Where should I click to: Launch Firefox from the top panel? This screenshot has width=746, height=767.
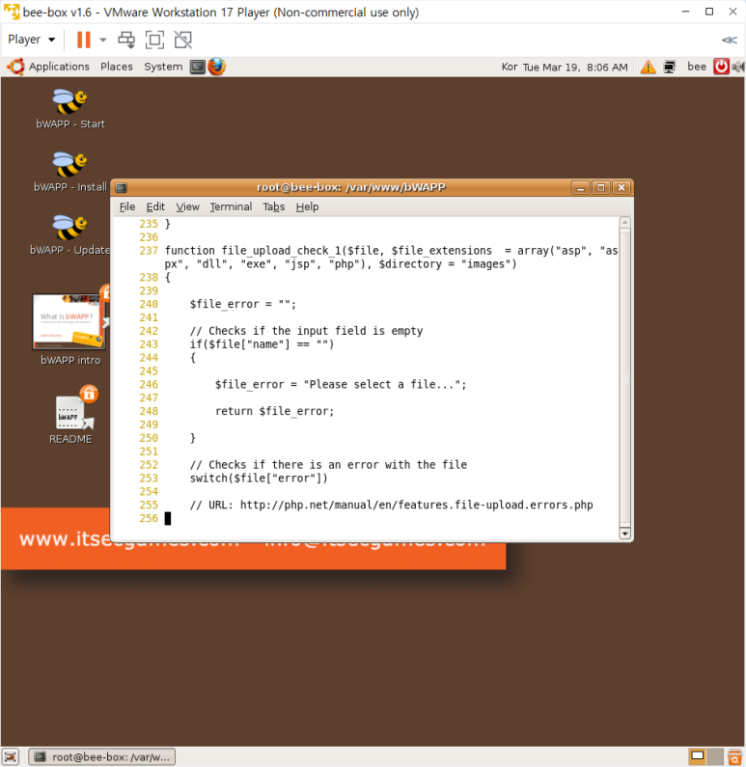(217, 67)
